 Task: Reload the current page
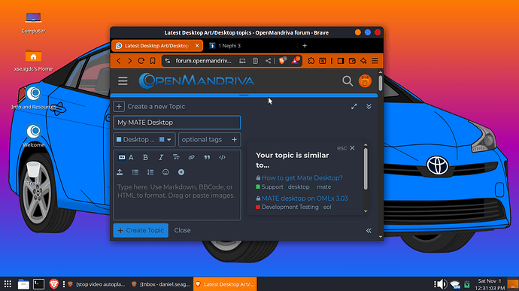(141, 61)
